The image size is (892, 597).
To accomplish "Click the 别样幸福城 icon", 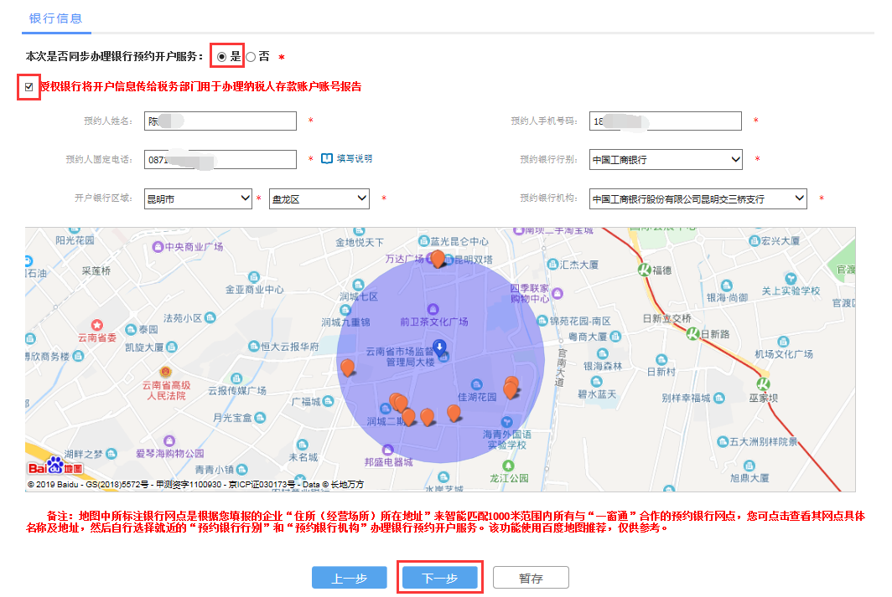I will tap(719, 398).
